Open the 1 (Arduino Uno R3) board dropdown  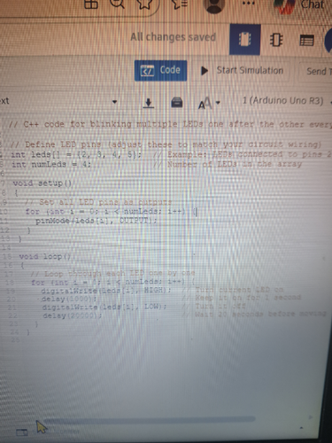pos(286,101)
